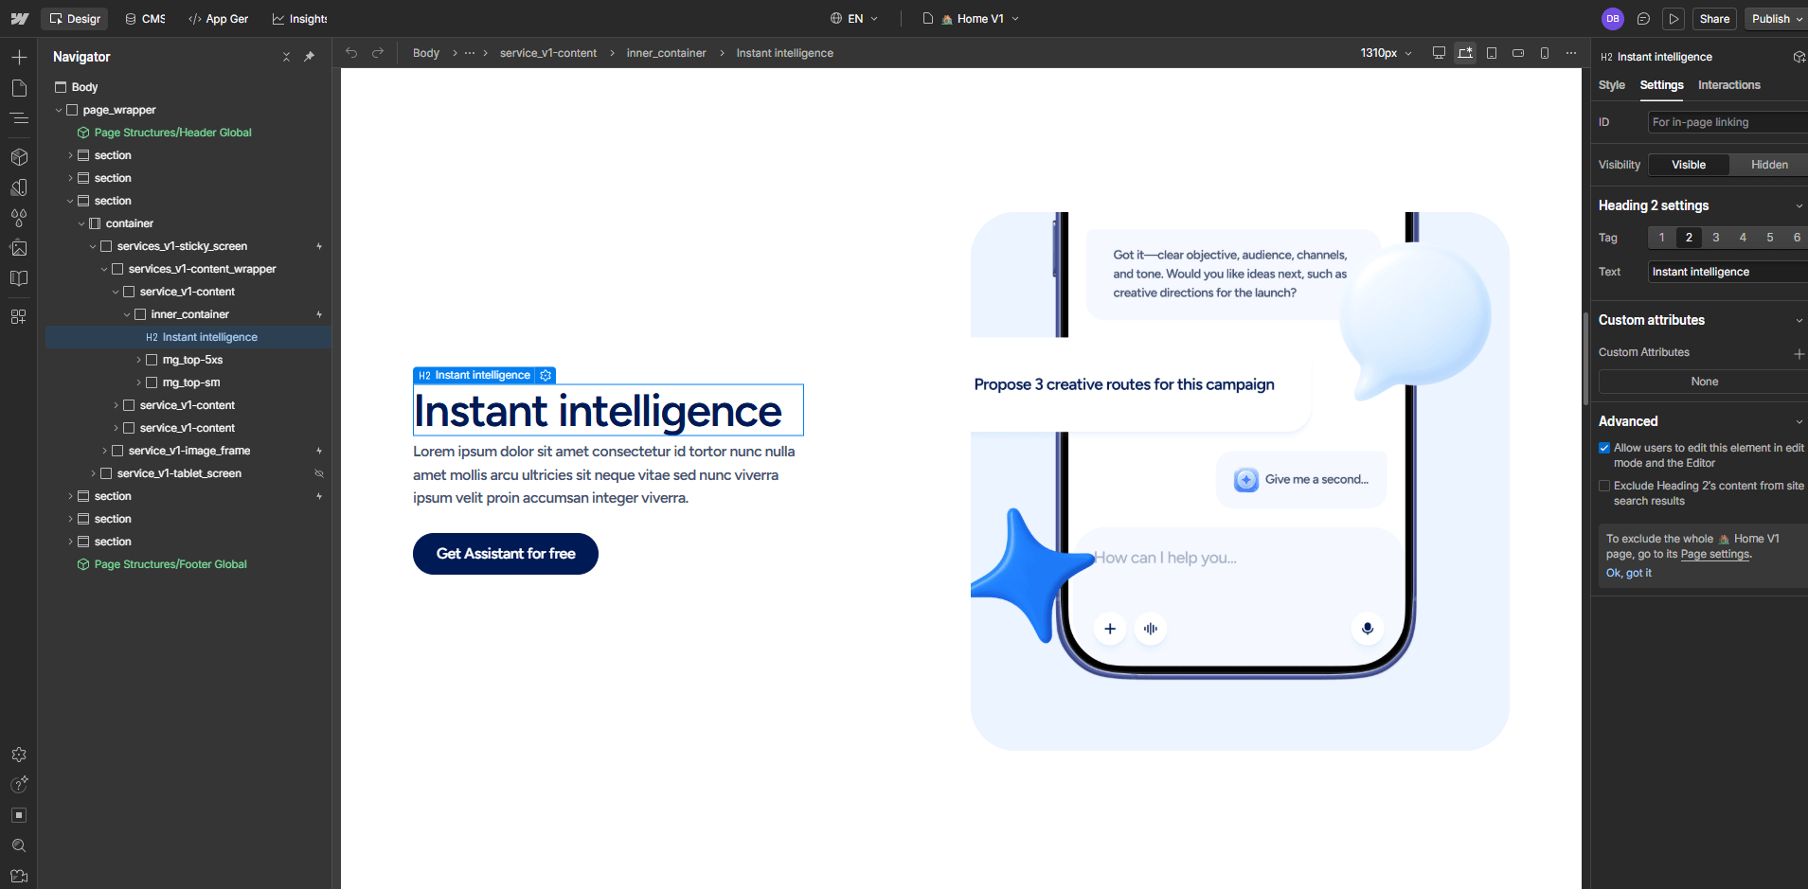
Task: Undo the last action
Action: [351, 53]
